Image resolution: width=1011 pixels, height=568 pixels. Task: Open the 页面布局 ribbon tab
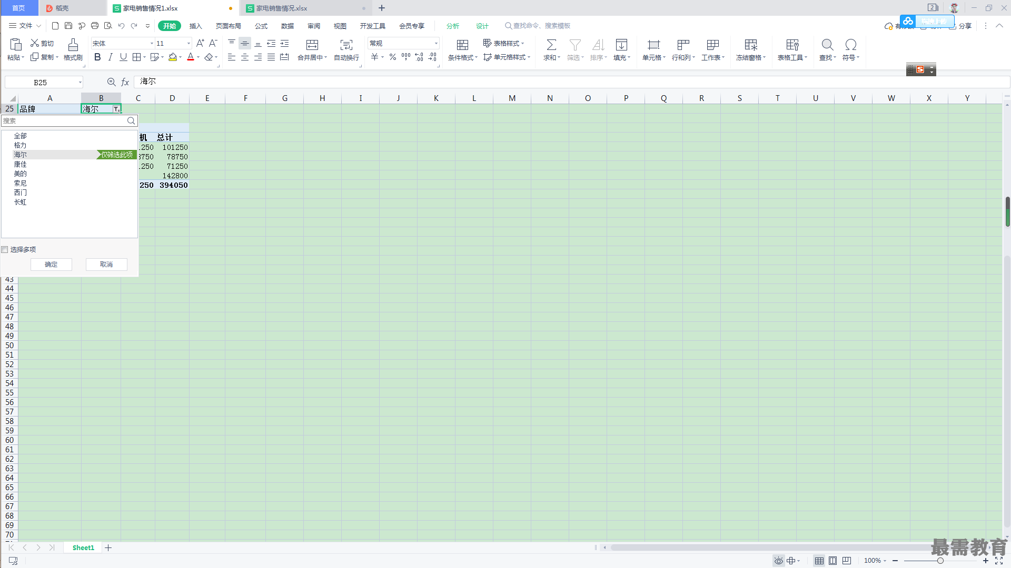pos(228,26)
